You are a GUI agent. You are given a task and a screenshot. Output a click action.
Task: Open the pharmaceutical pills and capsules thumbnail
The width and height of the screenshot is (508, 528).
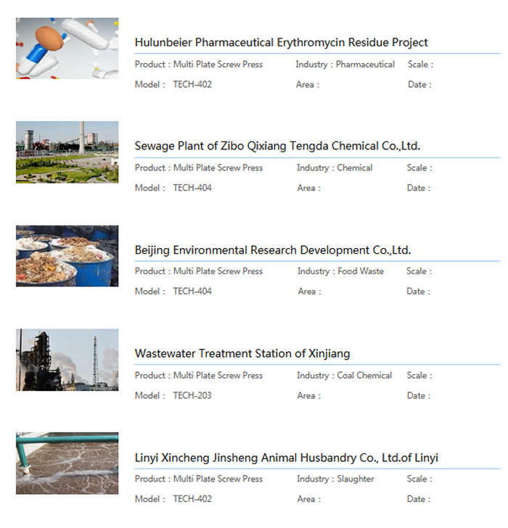click(67, 49)
